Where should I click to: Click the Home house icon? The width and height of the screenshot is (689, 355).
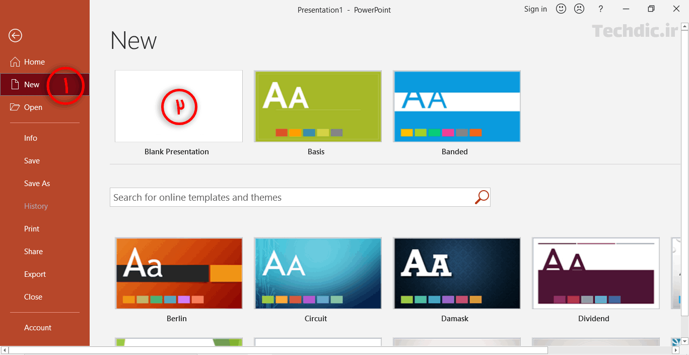(15, 62)
